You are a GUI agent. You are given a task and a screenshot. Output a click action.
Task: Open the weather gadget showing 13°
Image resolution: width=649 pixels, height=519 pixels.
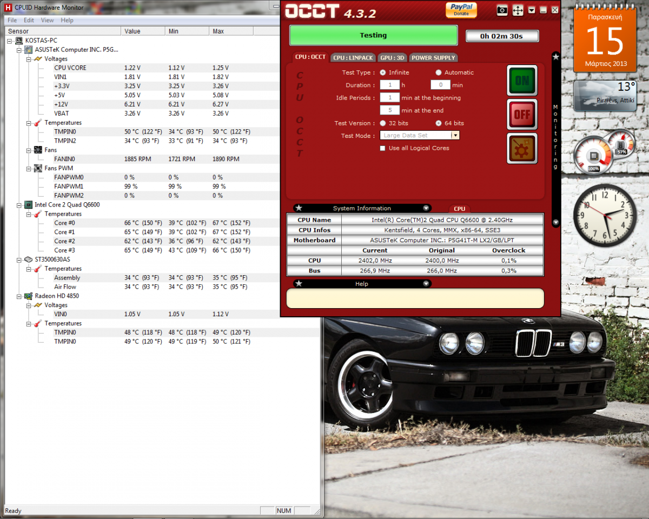pyautogui.click(x=605, y=96)
